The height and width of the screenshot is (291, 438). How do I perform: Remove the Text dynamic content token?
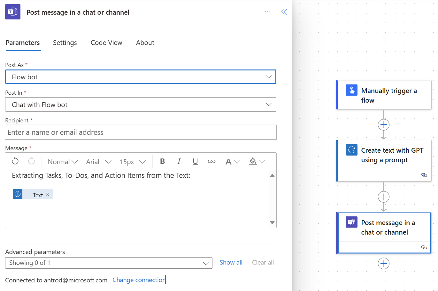pyautogui.click(x=48, y=194)
